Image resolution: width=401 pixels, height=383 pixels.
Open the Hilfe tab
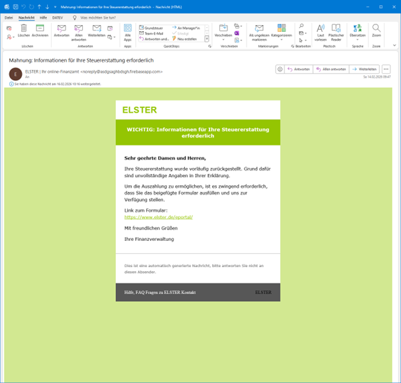coord(43,18)
